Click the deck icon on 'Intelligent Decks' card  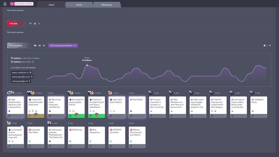coord(252,111)
